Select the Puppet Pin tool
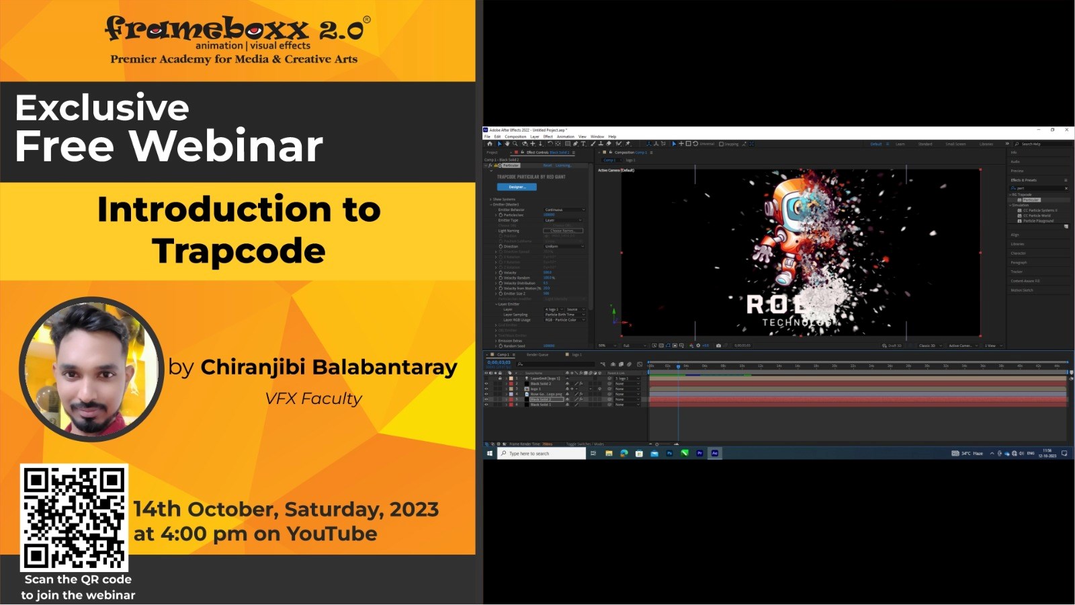1075x605 pixels. point(628,144)
